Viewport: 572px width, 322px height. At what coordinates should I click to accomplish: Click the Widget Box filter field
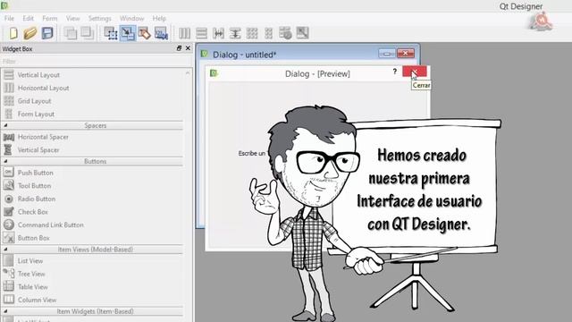tap(96, 62)
